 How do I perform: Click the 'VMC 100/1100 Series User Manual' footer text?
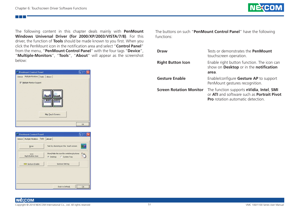(x=265, y=205)
